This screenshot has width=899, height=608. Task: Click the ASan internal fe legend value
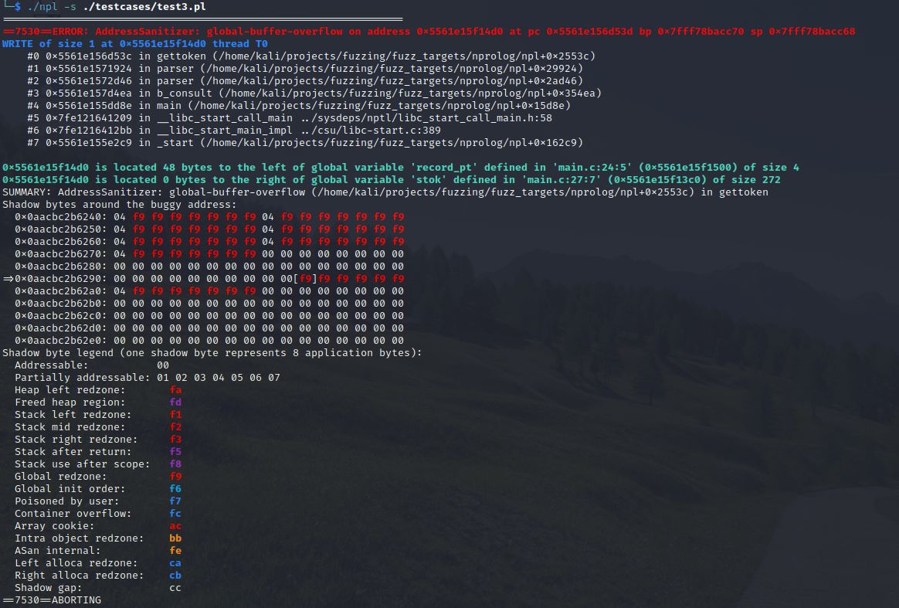point(175,550)
